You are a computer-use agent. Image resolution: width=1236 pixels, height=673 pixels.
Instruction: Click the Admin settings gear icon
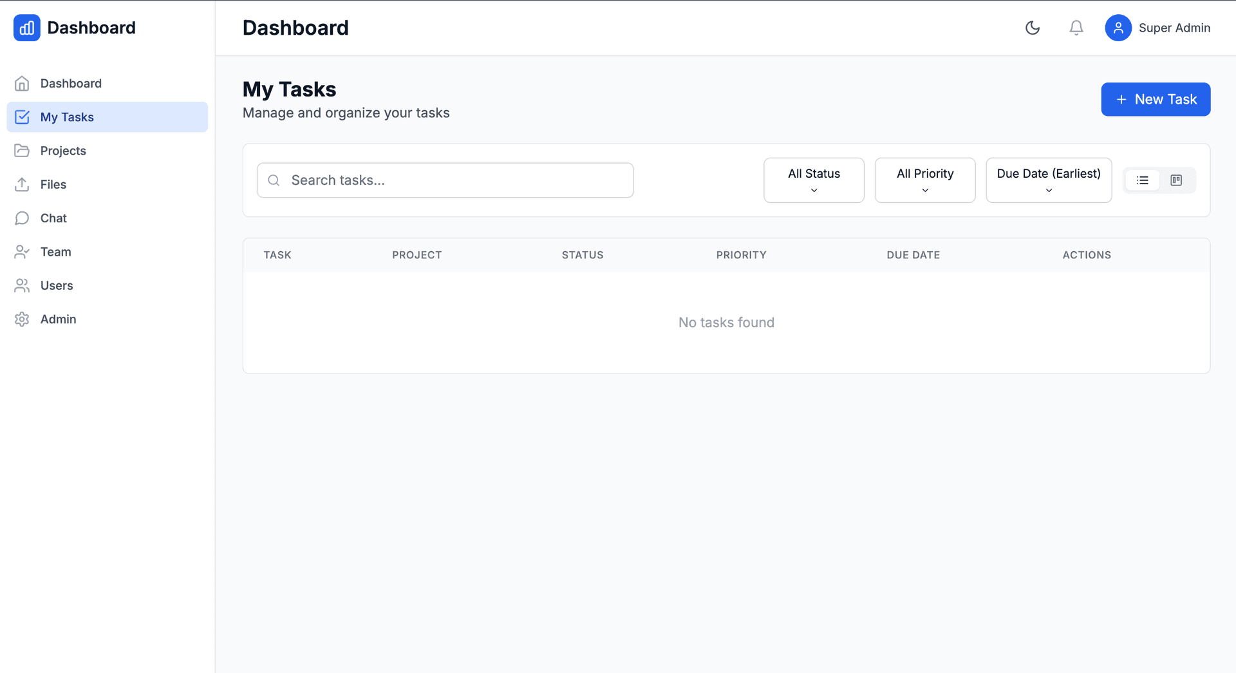coord(23,319)
